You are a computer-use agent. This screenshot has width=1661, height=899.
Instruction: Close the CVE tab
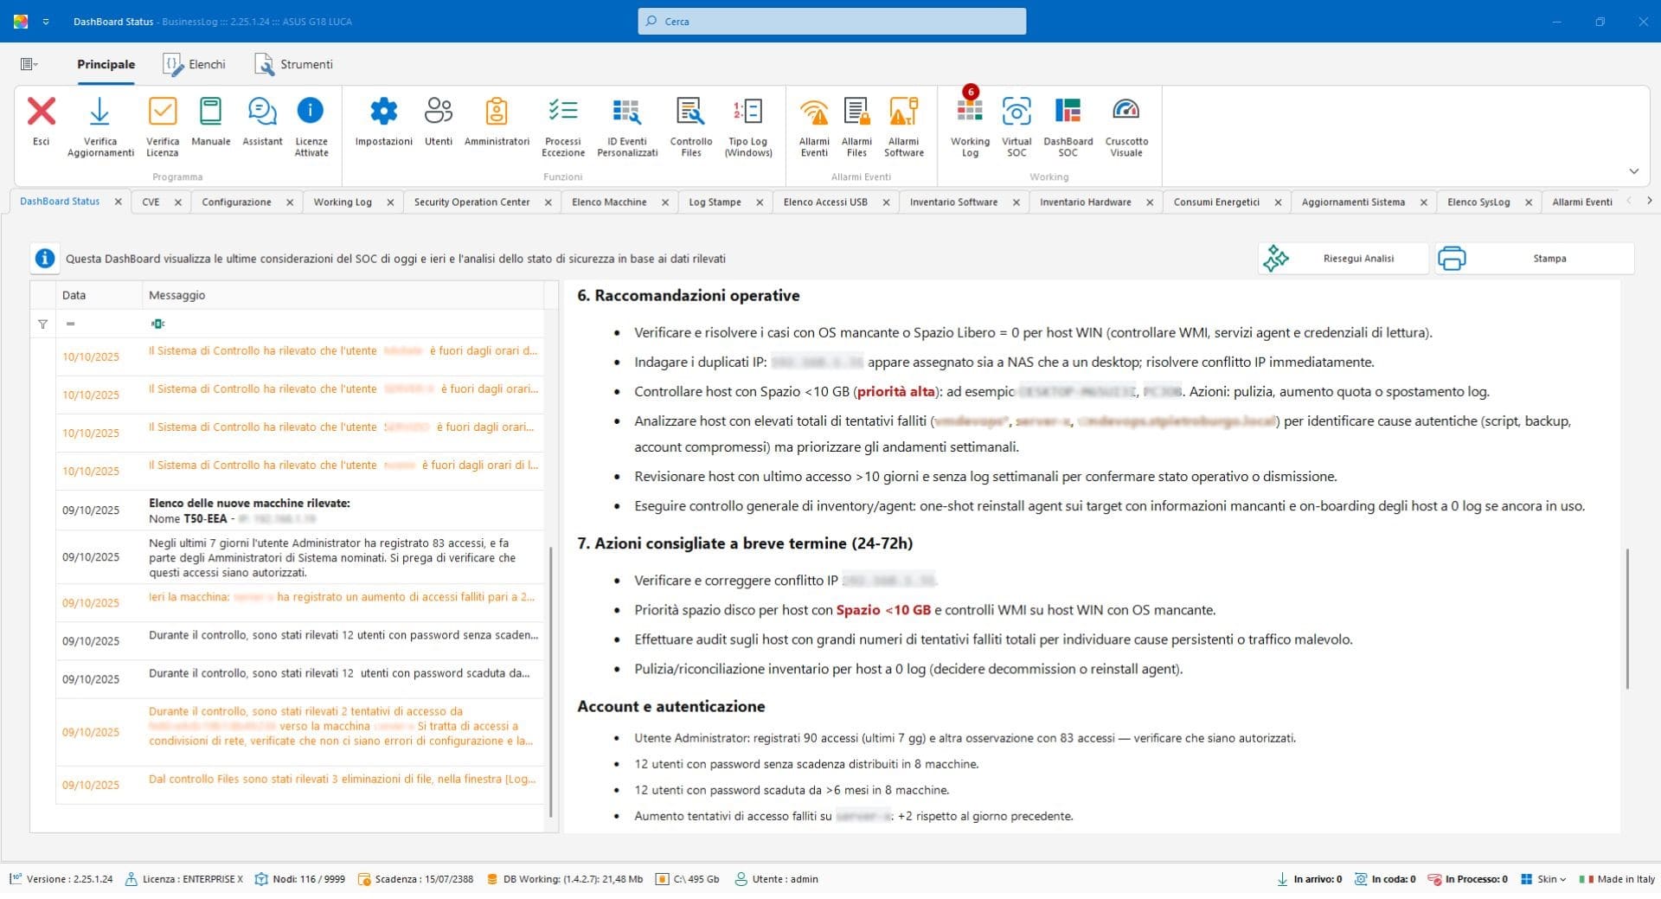178,202
